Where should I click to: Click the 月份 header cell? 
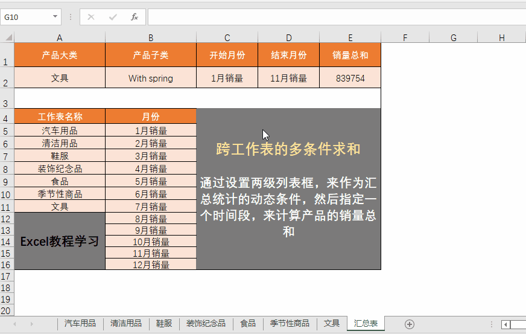pyautogui.click(x=151, y=116)
